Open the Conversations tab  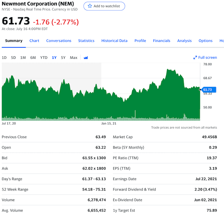tap(59, 41)
